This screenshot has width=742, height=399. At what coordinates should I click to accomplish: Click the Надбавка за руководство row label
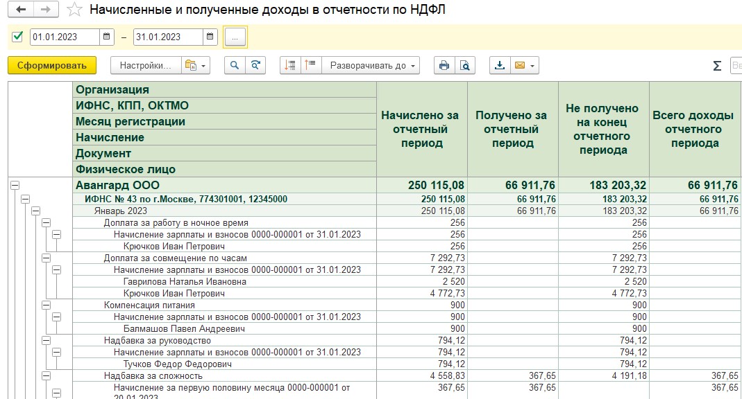pos(157,340)
